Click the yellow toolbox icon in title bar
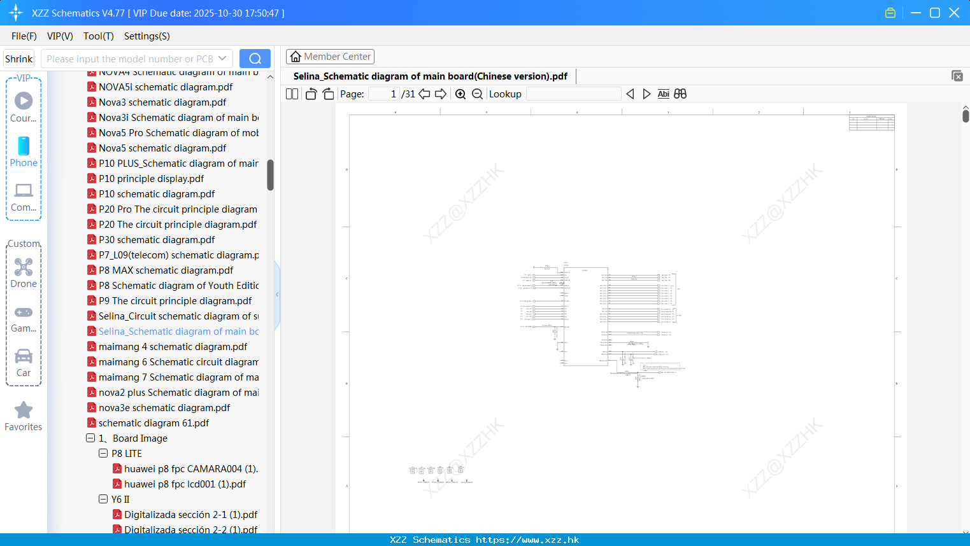The image size is (970, 546). 890,13
